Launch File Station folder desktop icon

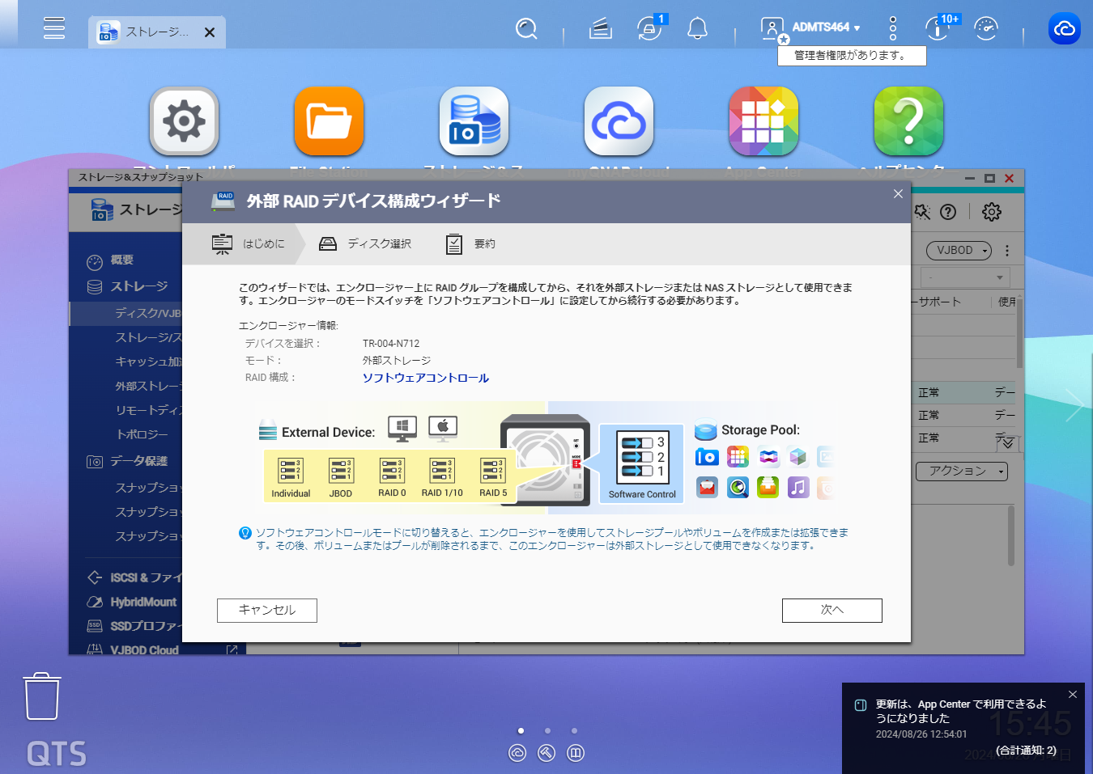pos(329,121)
